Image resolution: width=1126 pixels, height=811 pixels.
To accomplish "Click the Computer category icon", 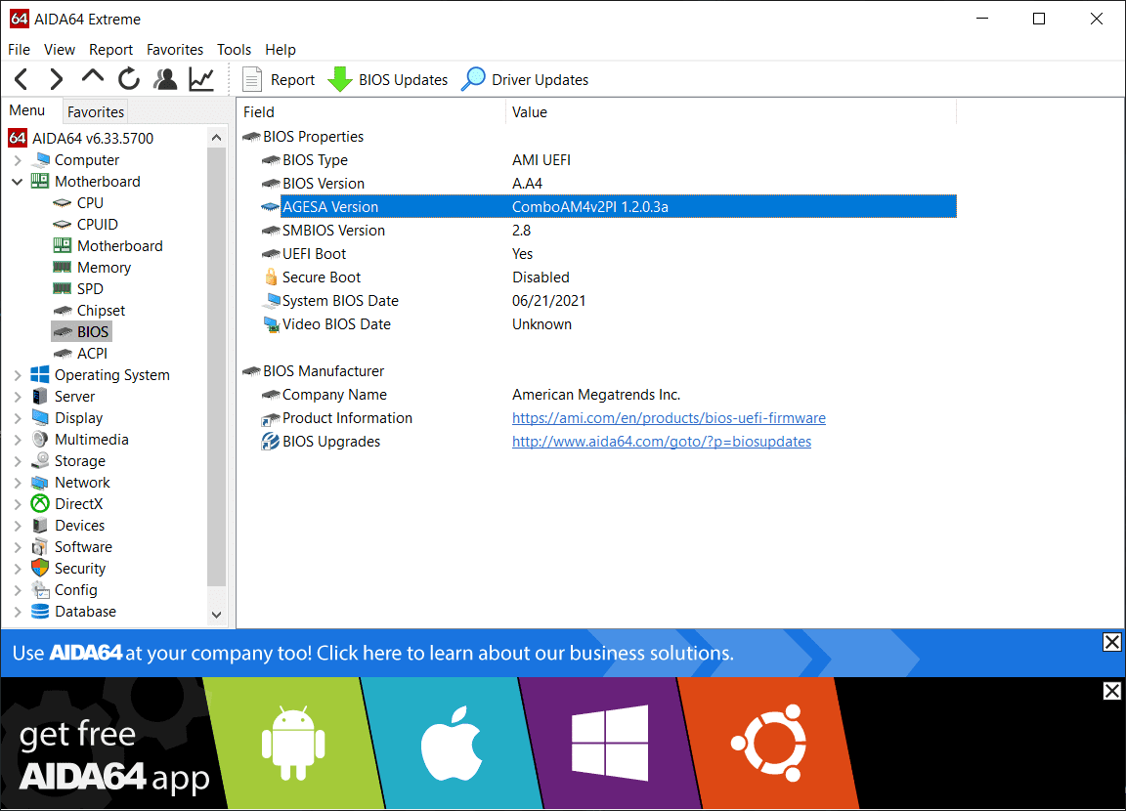I will 41,159.
